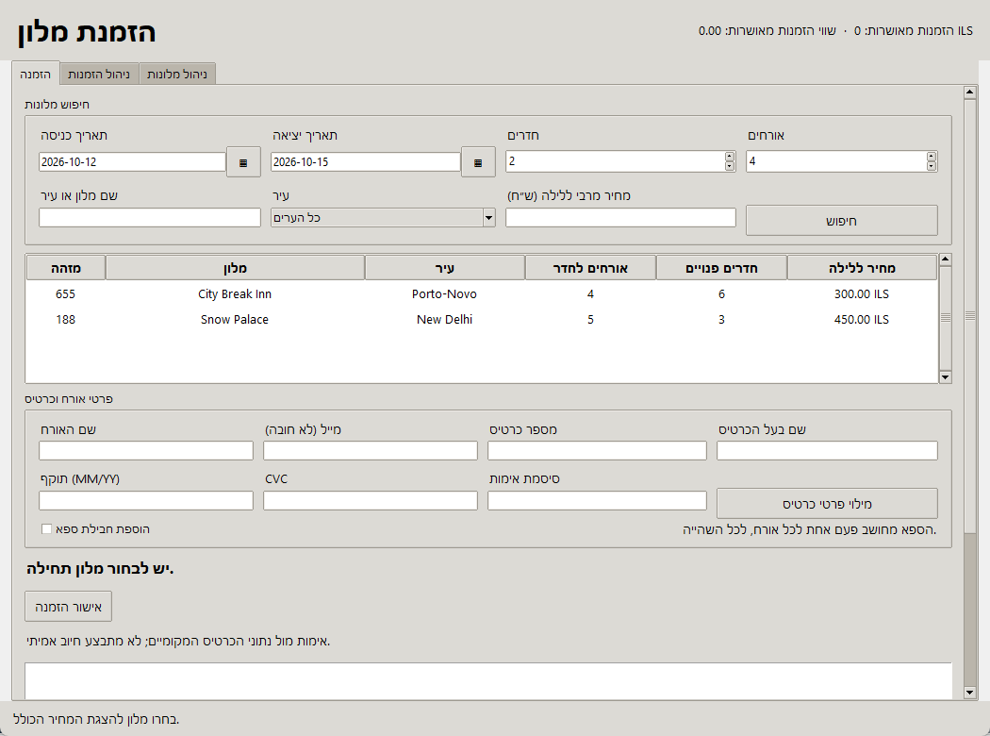Select the City Break Inn row

pos(482,293)
